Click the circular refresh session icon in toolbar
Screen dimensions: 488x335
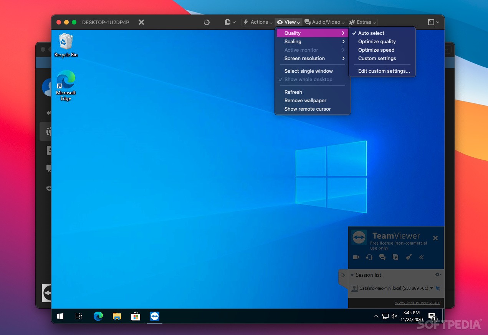207,22
